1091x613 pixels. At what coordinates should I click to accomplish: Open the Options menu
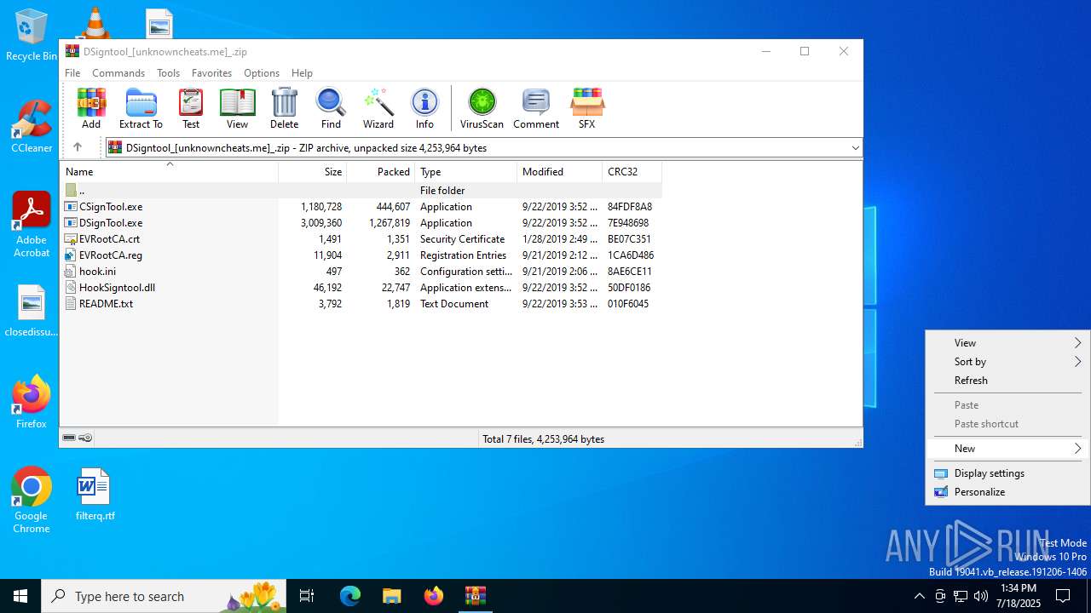coord(262,73)
